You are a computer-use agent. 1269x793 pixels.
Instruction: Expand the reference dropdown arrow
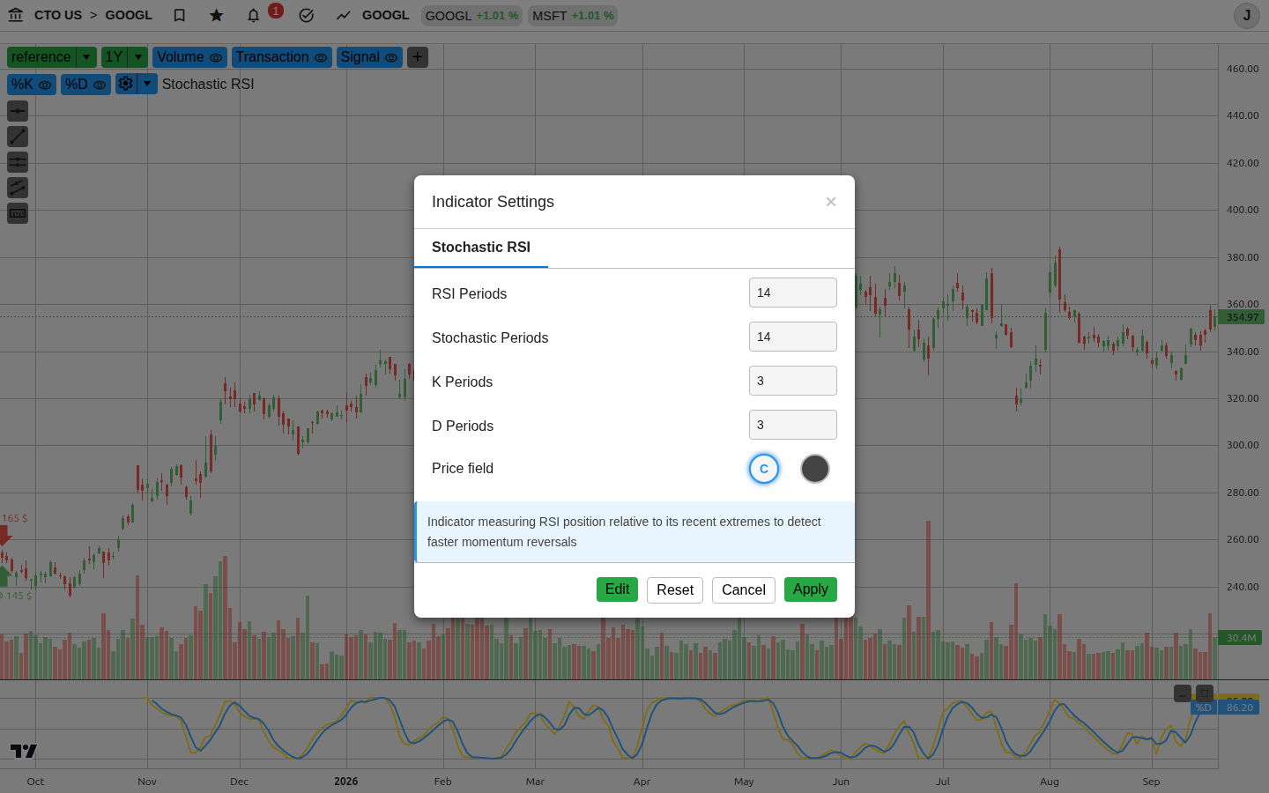click(86, 57)
